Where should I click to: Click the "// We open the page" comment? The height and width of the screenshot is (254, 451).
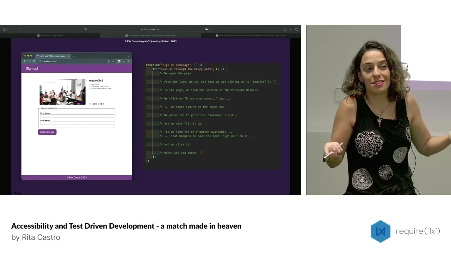pos(175,73)
